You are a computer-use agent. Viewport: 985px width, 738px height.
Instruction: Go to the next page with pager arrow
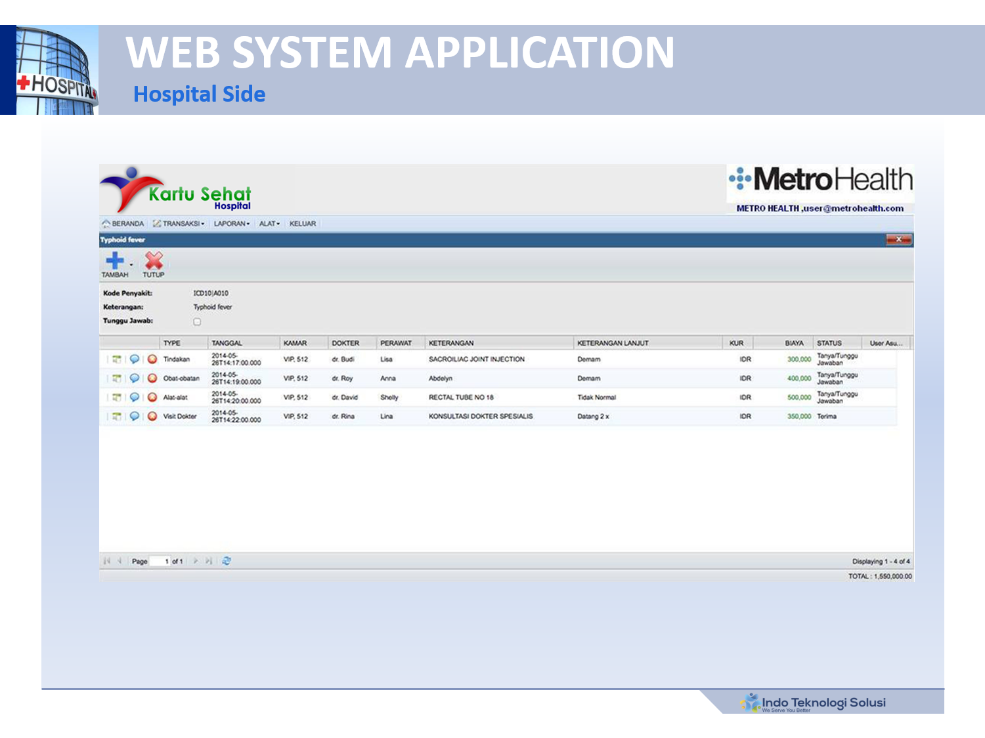pyautogui.click(x=196, y=561)
